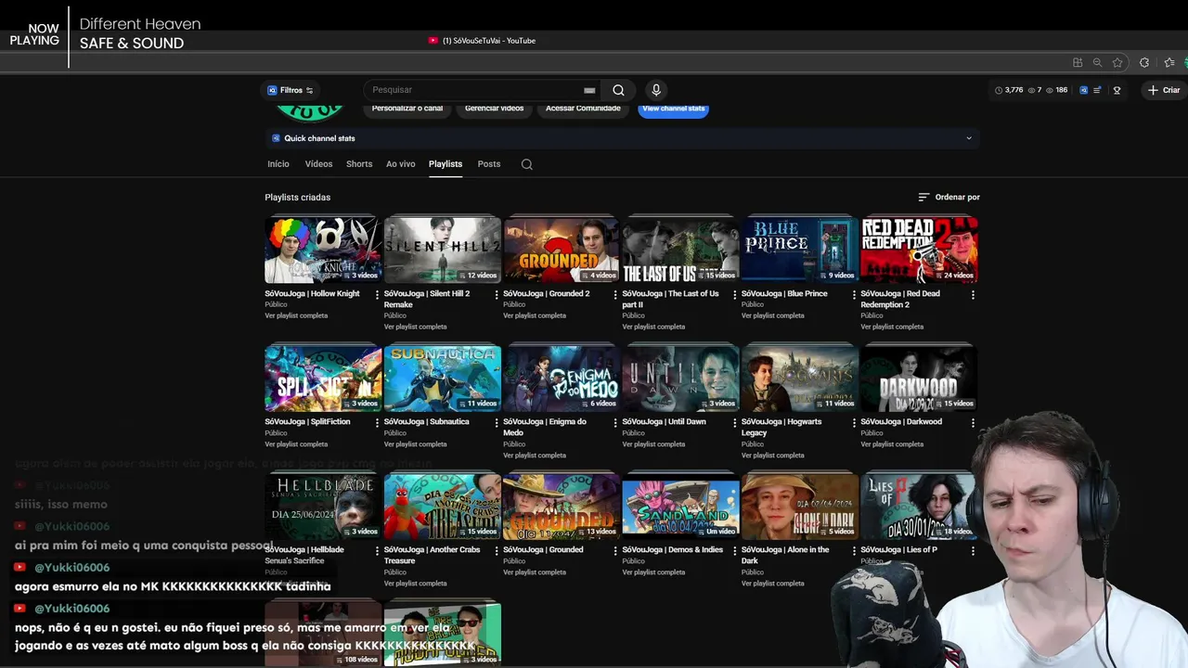Screen dimensions: 1188x668
Task: Open the Grounded 2 playlist thumbnail
Action: tap(562, 250)
